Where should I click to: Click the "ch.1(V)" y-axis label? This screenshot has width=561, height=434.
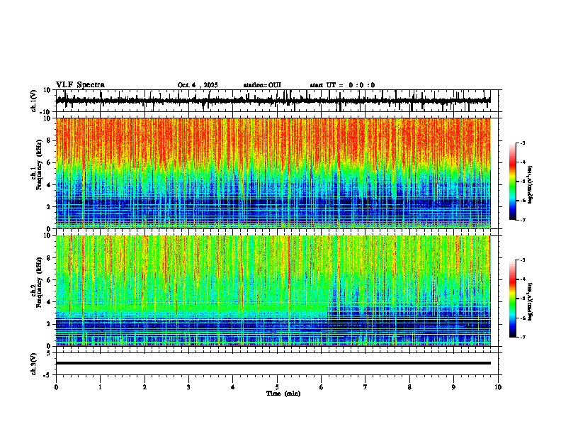click(34, 101)
